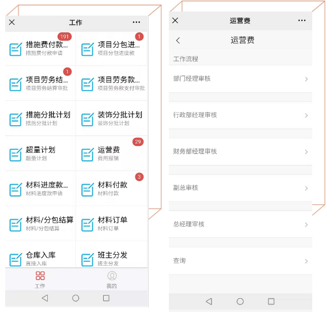This screenshot has width=333, height=320.
Task: Open 查询 row
Action: 240,261
